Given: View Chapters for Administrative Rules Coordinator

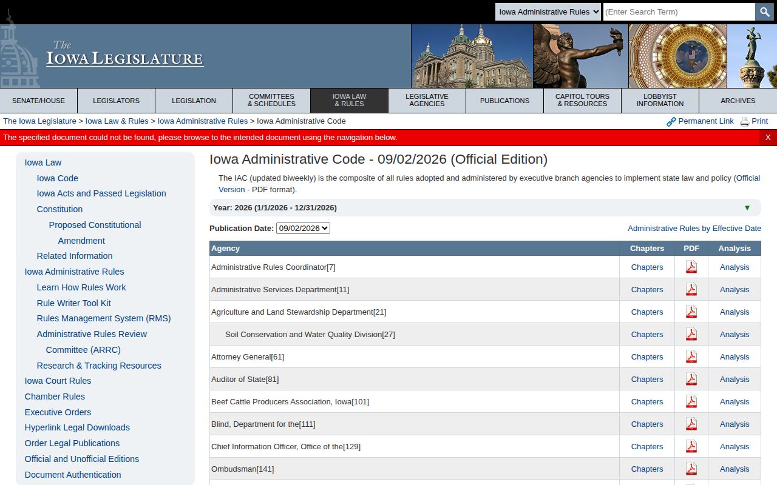Looking at the screenshot, I should click(x=647, y=267).
